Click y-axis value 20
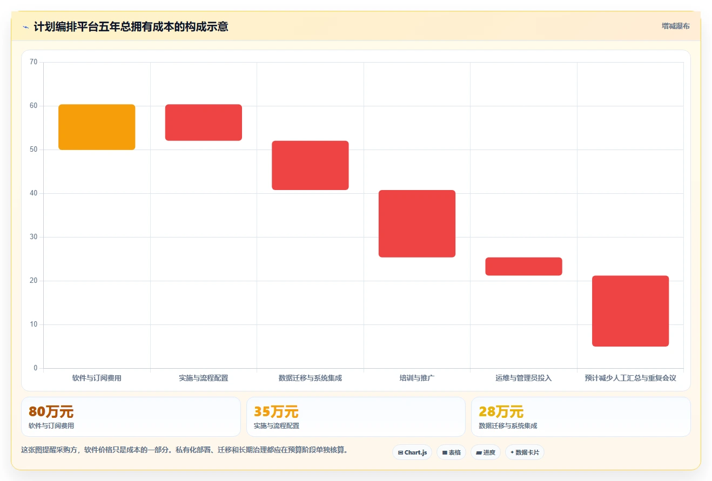 click(33, 281)
